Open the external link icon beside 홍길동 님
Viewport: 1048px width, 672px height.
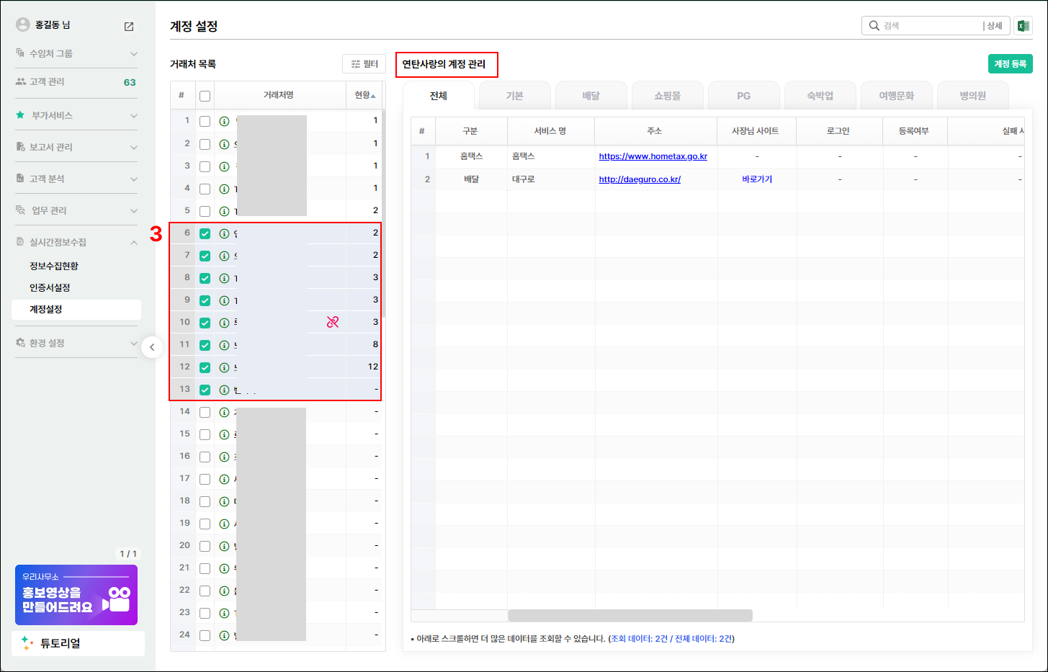[x=129, y=27]
